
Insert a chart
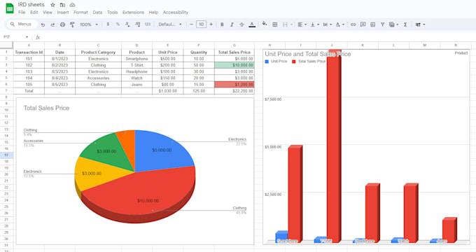(x=373, y=24)
